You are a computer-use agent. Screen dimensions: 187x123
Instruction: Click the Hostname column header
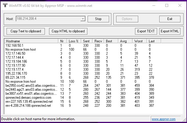pyautogui.click(x=31, y=41)
